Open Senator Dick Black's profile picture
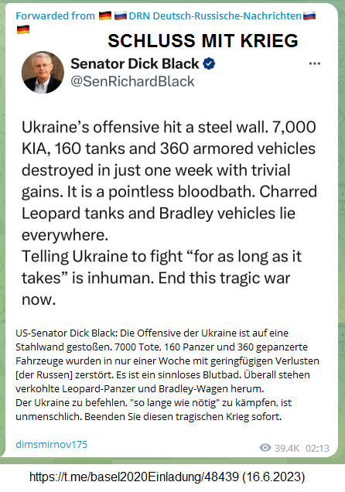 pyautogui.click(x=43, y=73)
